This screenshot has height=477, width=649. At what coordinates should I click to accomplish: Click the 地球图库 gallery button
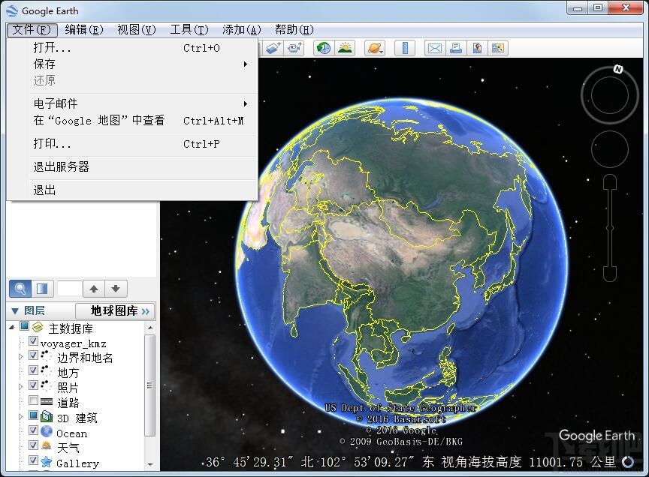pyautogui.click(x=115, y=310)
